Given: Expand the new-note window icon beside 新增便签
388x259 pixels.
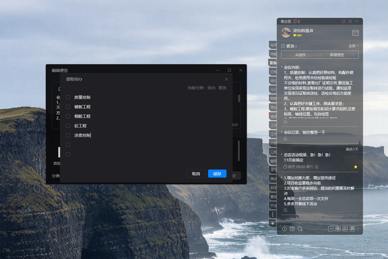Looking at the screenshot, I should point(354,55).
